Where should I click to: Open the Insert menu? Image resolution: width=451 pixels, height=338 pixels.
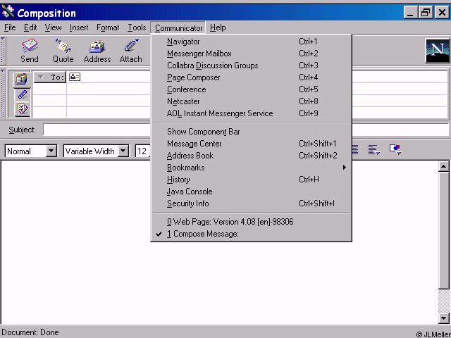[79, 27]
